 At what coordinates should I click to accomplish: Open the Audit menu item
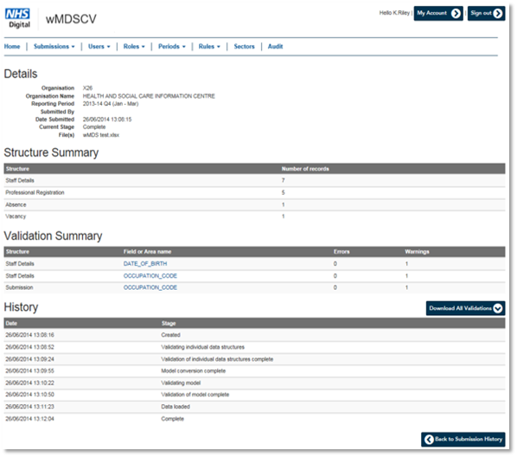coord(275,47)
